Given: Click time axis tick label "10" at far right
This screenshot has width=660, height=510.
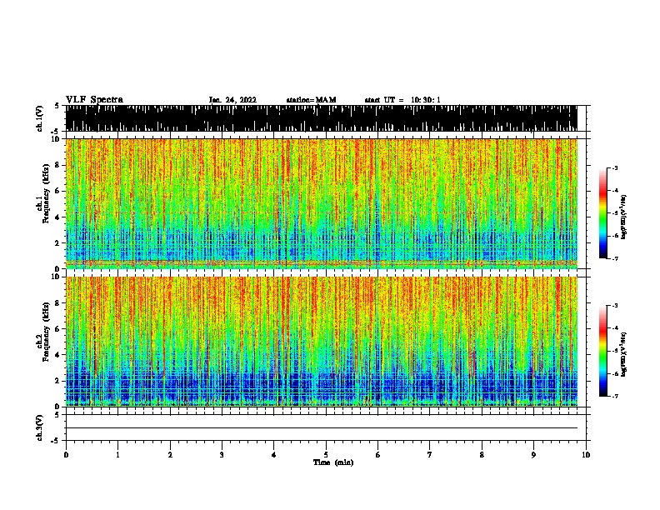Looking at the screenshot, I should pos(586,455).
